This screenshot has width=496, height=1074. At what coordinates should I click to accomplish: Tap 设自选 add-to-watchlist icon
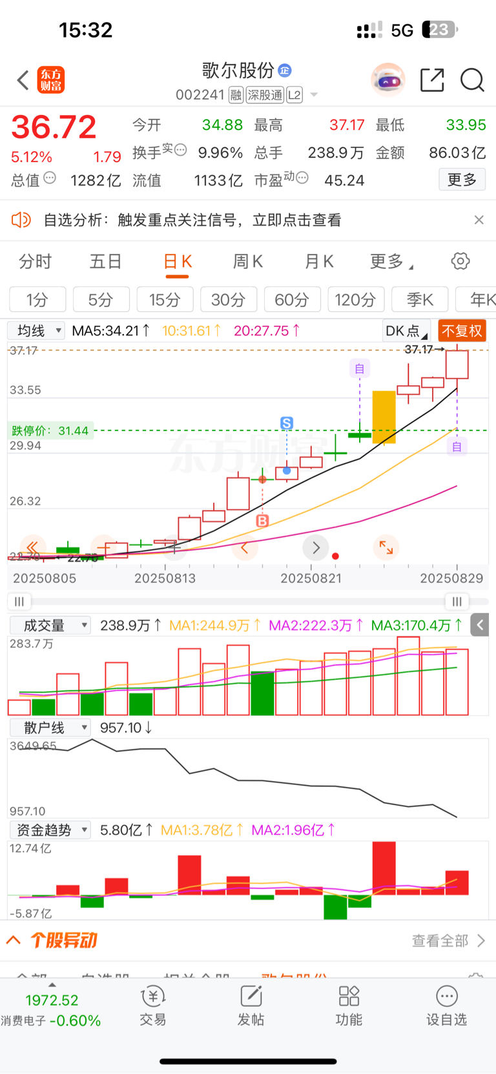coord(446,1006)
